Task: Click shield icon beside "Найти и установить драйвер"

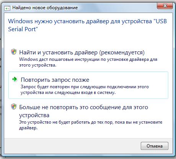Action: (x=14, y=52)
